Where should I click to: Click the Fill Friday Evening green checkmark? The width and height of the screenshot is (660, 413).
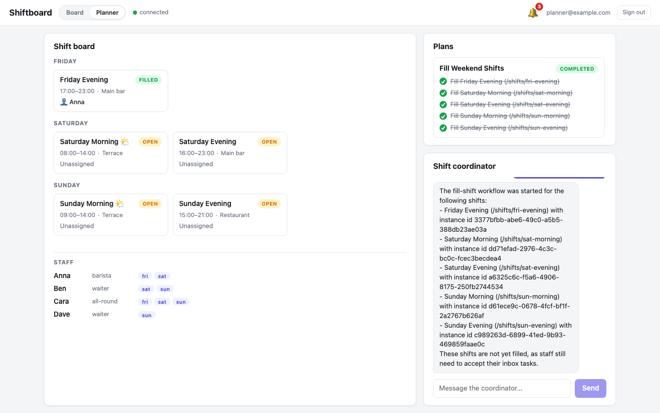[x=443, y=81]
